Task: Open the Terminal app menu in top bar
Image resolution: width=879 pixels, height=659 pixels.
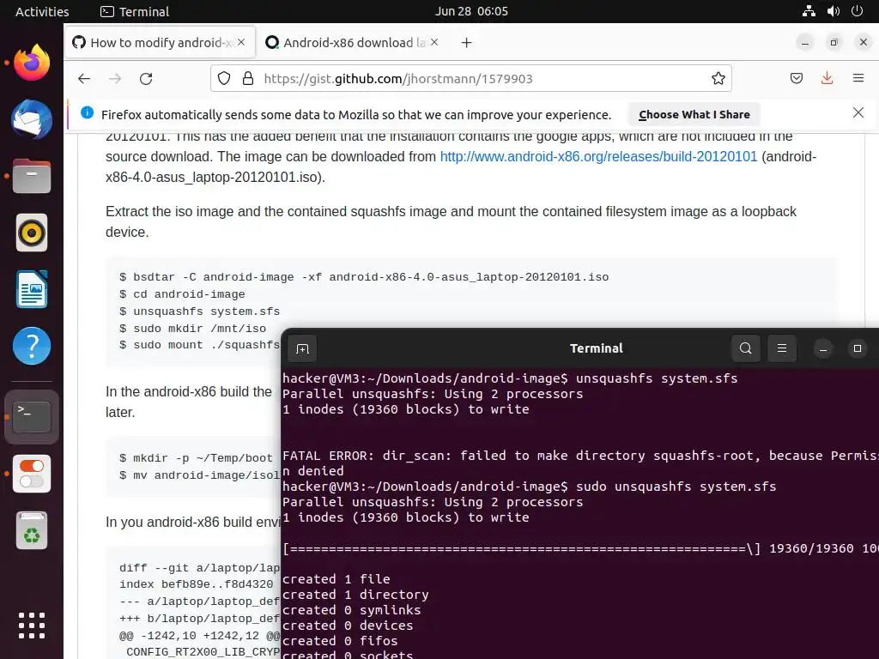Action: 135,12
